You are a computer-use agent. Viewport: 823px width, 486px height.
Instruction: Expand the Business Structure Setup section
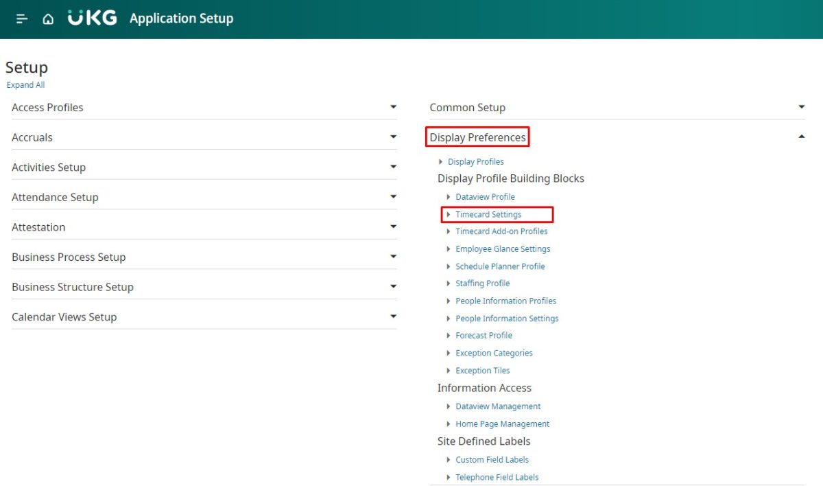coord(393,287)
